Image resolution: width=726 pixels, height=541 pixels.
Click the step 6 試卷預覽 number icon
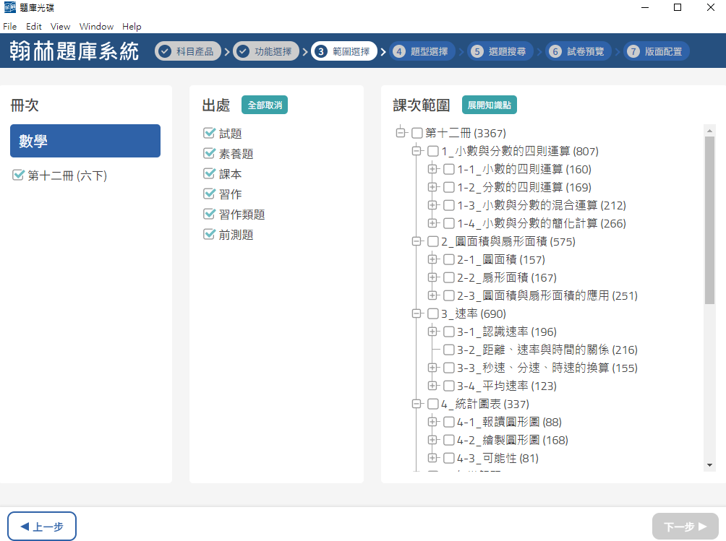click(x=555, y=51)
